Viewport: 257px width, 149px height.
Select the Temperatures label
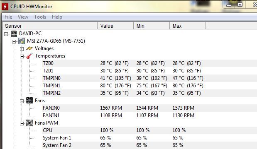click(50, 56)
